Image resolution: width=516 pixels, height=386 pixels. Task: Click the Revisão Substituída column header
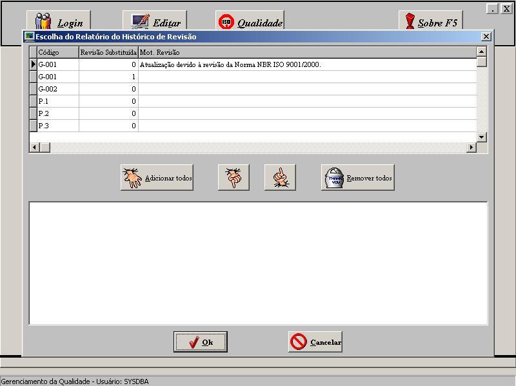[108, 52]
